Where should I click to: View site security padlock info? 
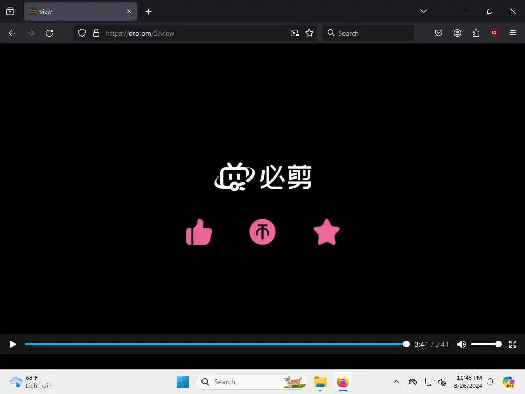click(96, 33)
